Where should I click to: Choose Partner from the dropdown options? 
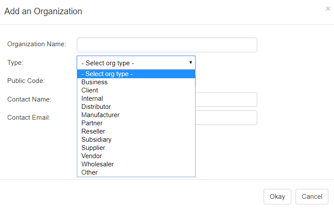tap(92, 123)
